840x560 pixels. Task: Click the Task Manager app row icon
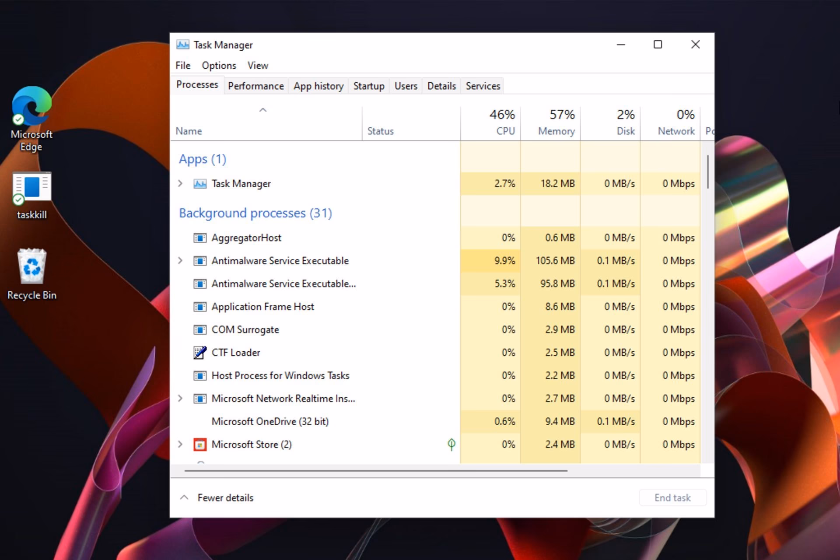(x=200, y=184)
